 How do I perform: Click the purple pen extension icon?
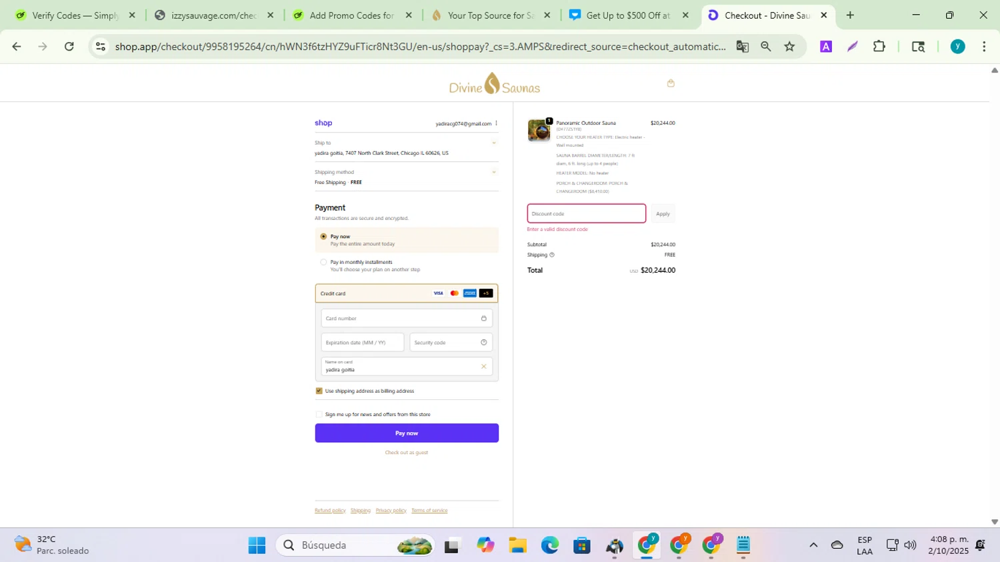[852, 47]
